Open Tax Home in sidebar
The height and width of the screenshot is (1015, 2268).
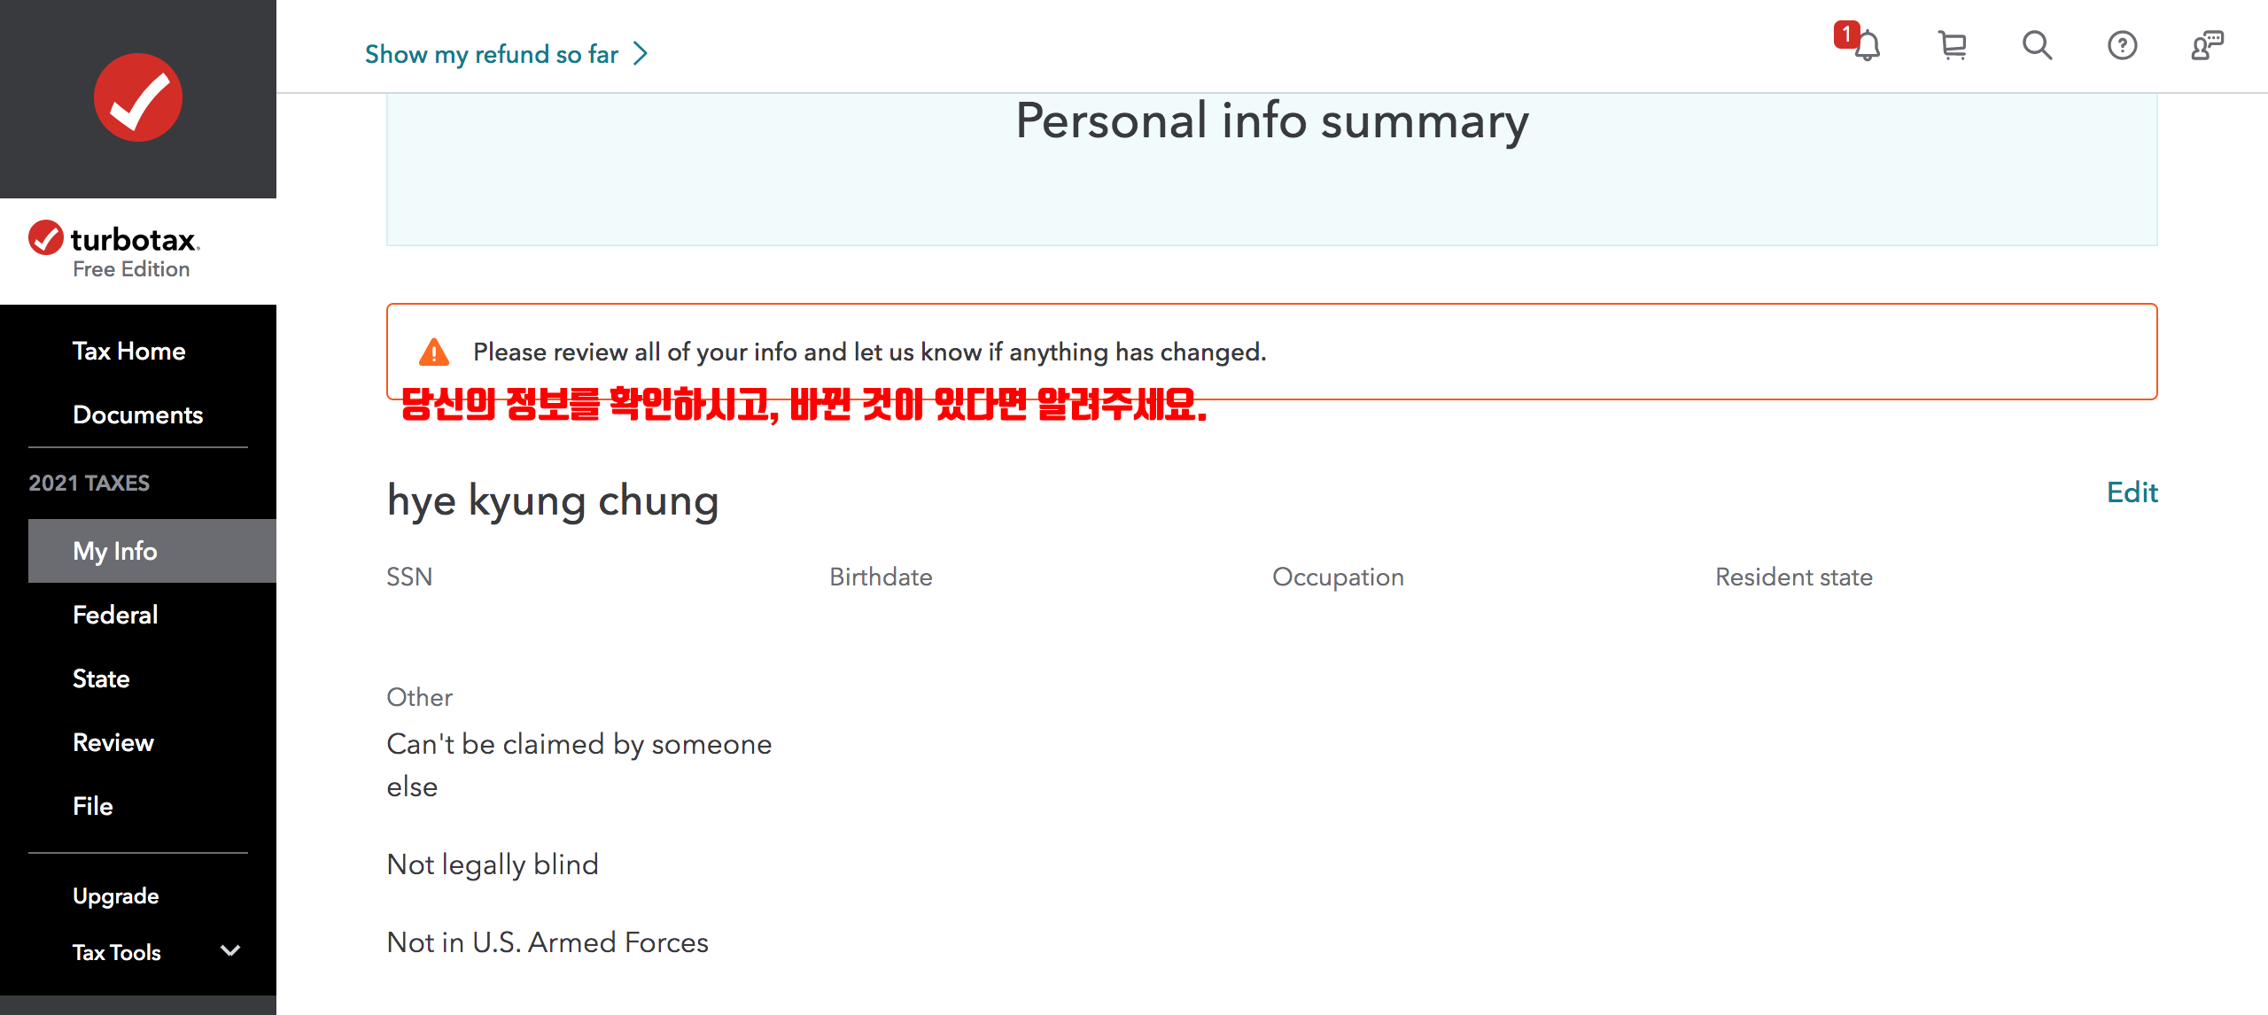pyautogui.click(x=129, y=351)
